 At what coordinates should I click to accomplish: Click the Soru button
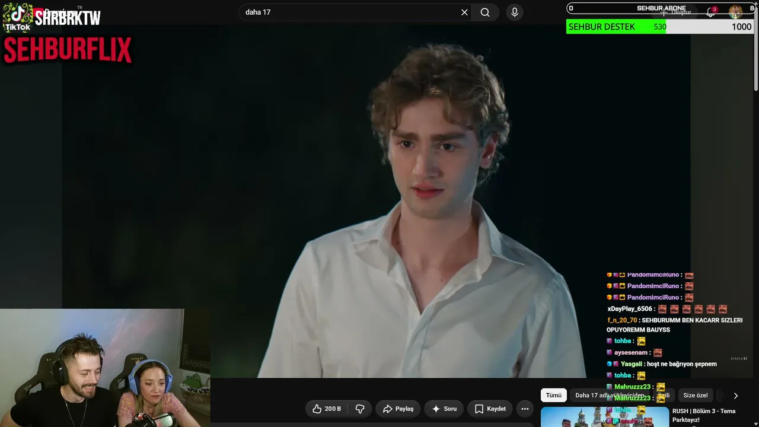(444, 409)
